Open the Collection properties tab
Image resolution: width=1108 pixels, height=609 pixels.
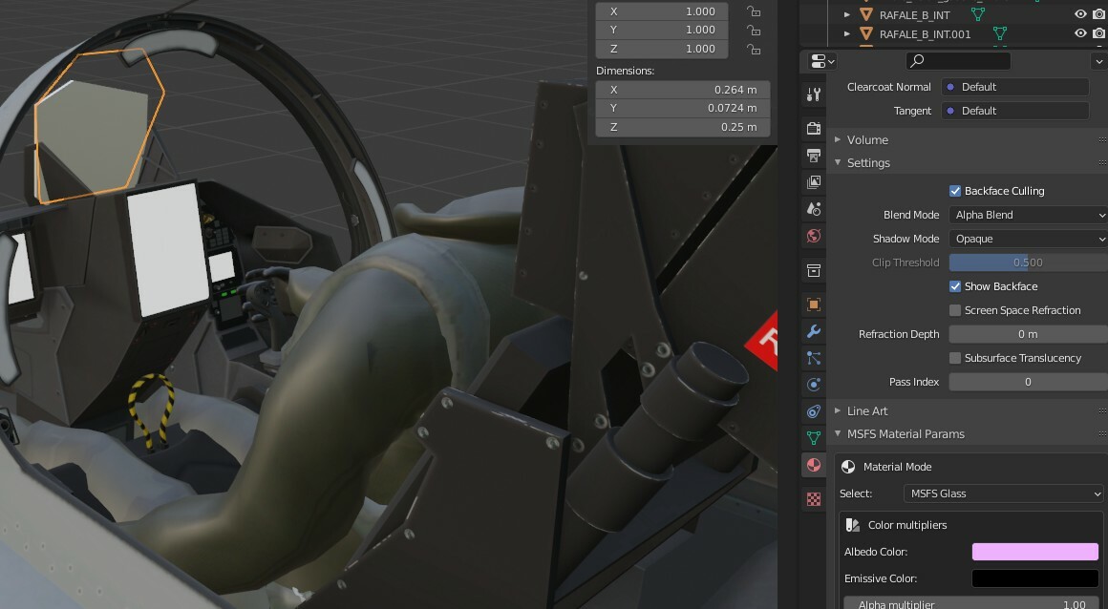tap(814, 270)
